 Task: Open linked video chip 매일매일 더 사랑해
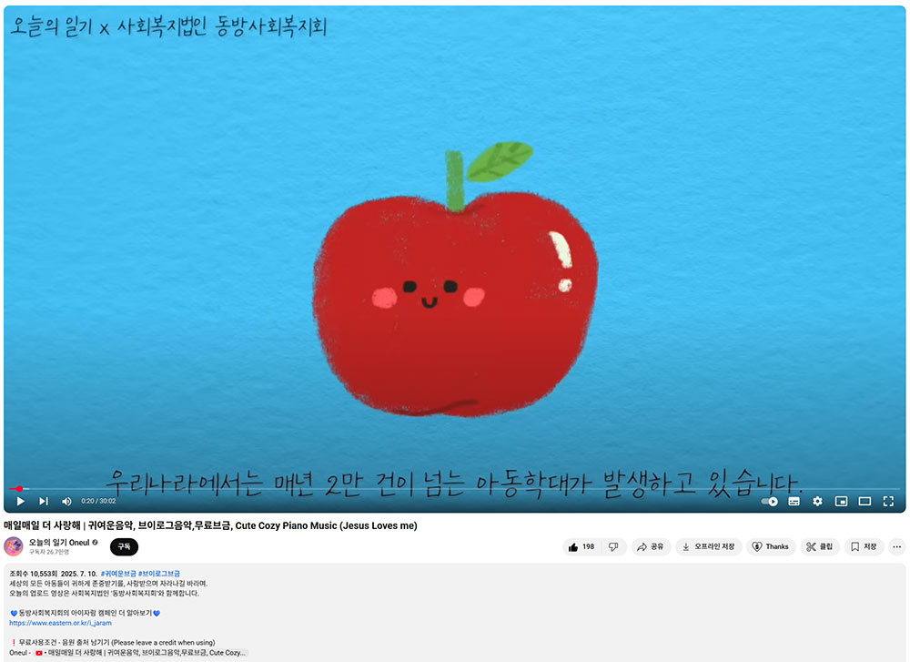click(x=141, y=653)
